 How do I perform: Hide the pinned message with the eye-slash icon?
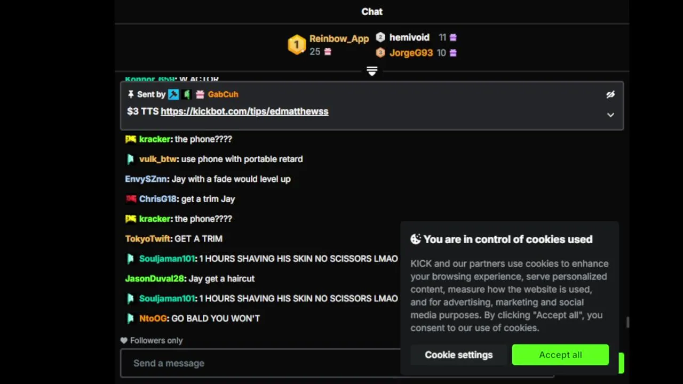click(610, 94)
